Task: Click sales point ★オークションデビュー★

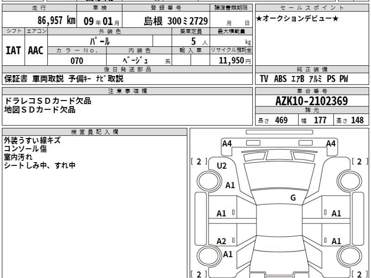Action: pos(297,19)
